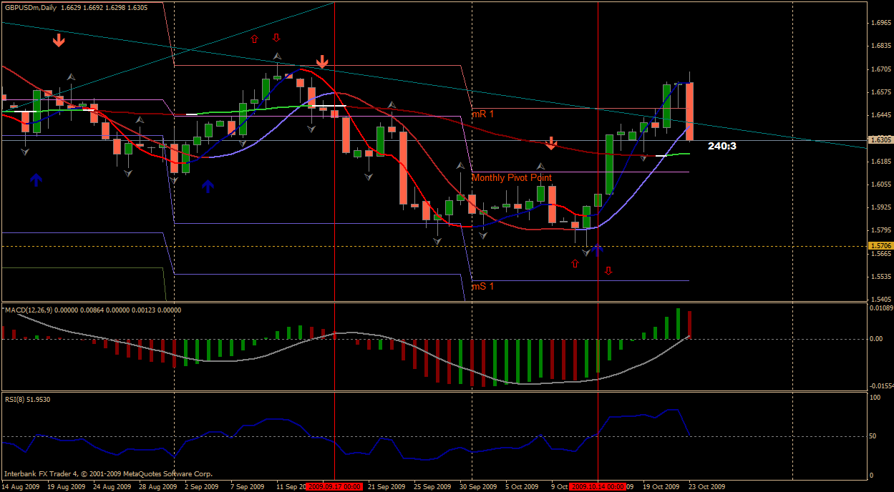Image resolution: width=894 pixels, height=492 pixels.
Task: Click the small hollow up arrow near the October low
Action: [x=575, y=264]
